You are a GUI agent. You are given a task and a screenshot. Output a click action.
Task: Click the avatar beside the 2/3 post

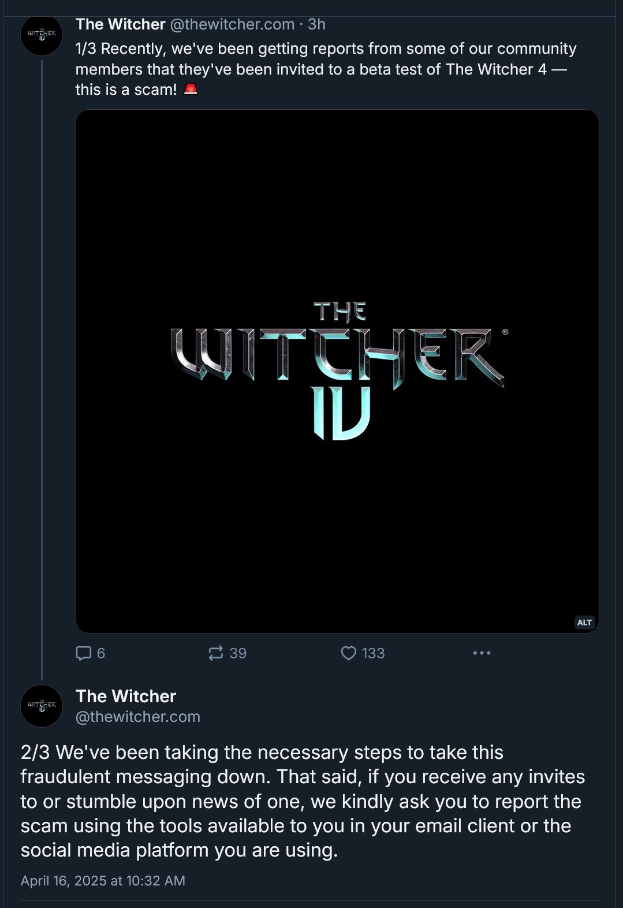tap(42, 706)
